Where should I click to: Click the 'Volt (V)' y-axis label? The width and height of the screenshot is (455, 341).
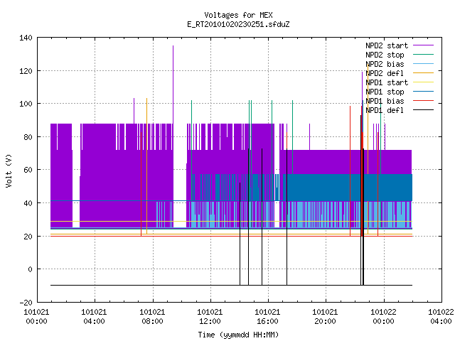(x=9, y=170)
